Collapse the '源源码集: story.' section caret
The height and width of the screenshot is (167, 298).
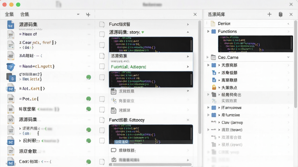(188, 32)
